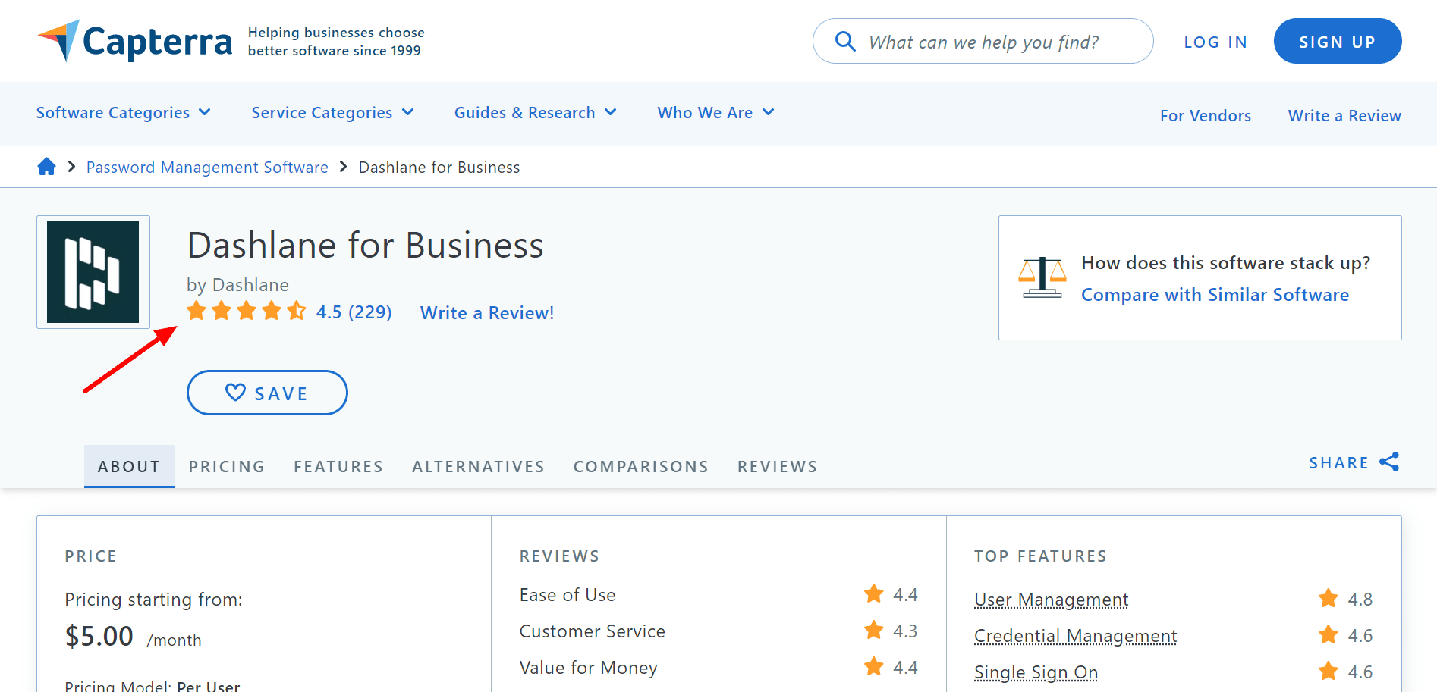
Task: Click 'How does this software stack up?' text
Action: [1226, 262]
